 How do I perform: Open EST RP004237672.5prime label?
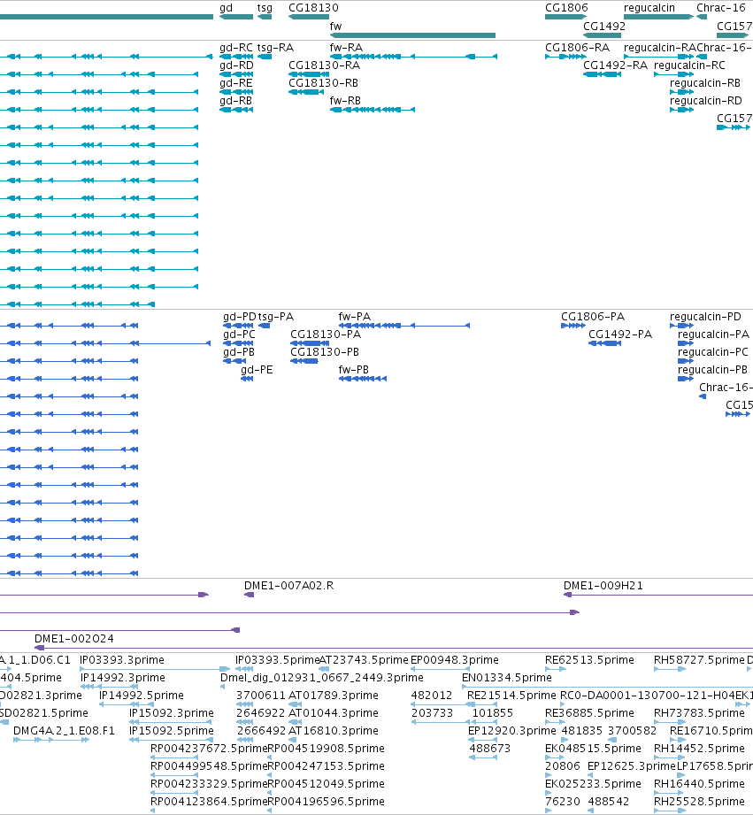(209, 749)
